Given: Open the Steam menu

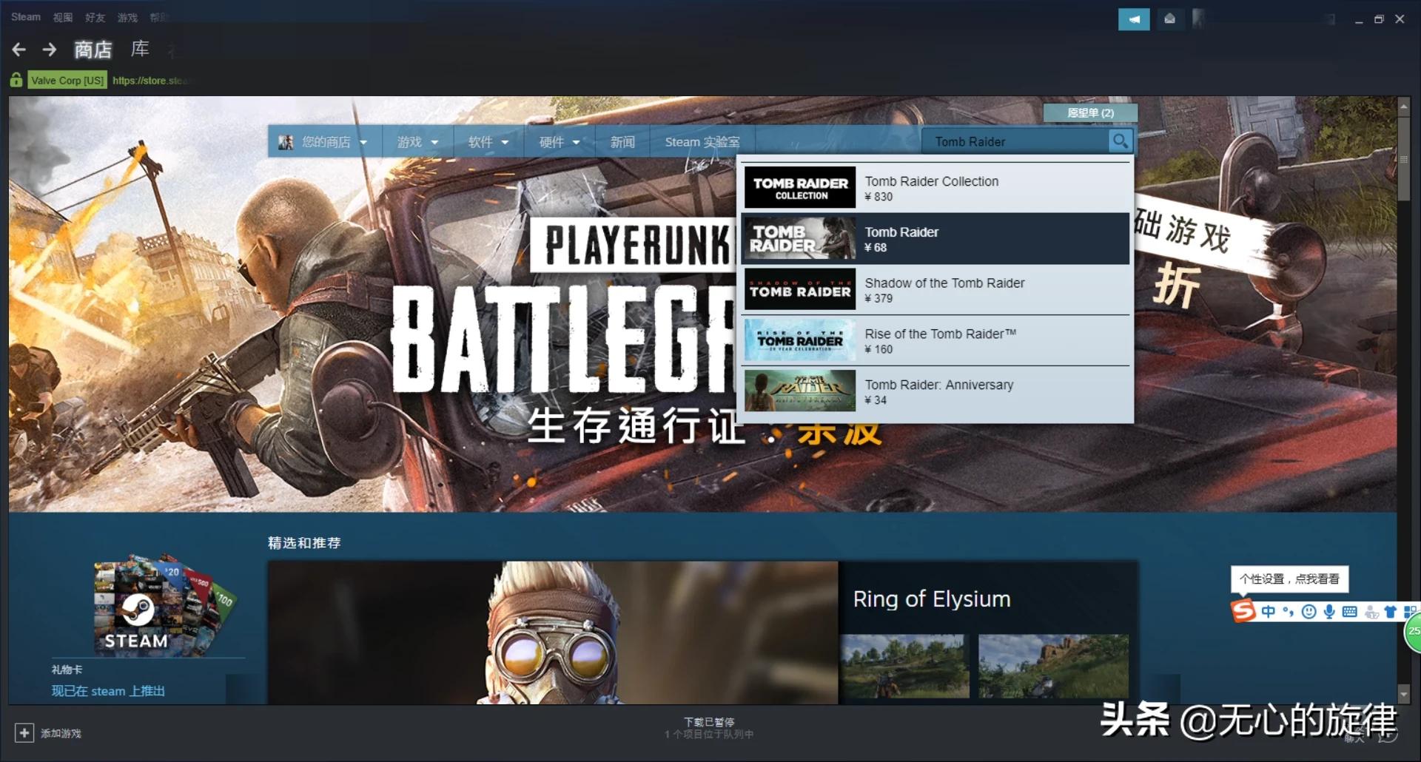Looking at the screenshot, I should coord(26,17).
